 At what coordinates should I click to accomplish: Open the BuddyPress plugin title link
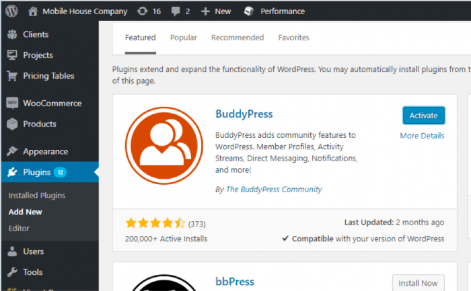[x=244, y=114]
